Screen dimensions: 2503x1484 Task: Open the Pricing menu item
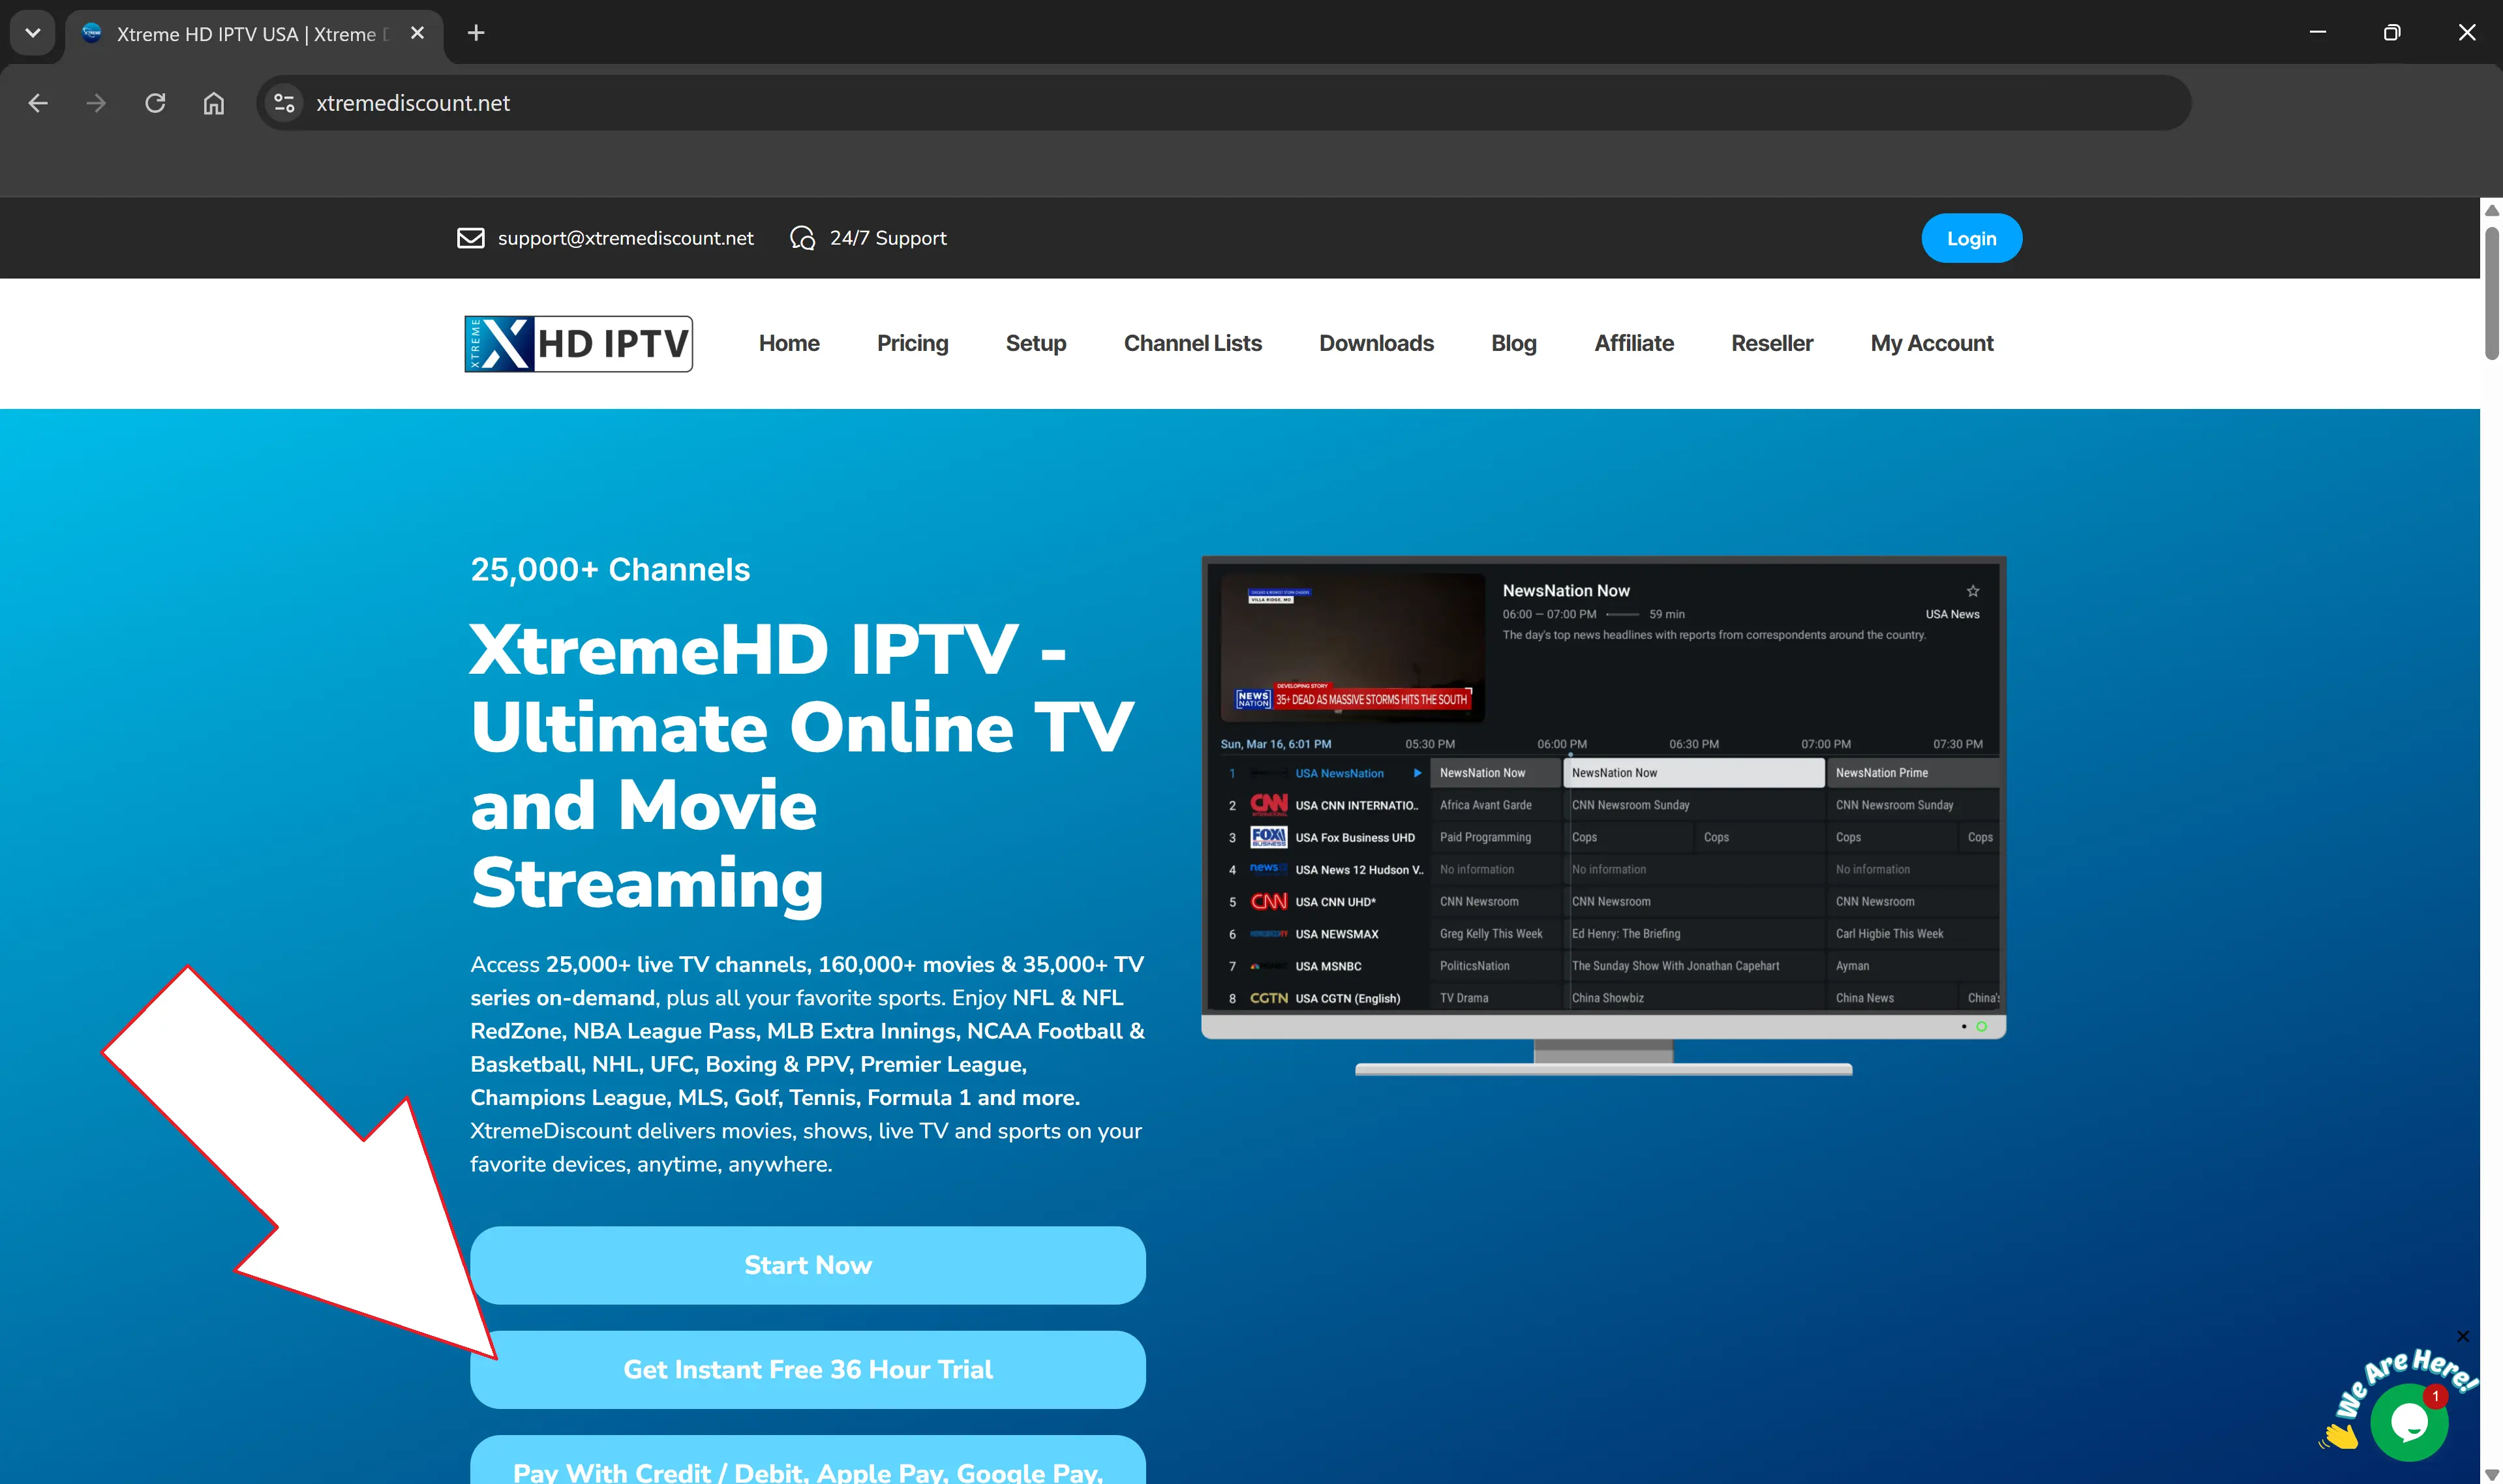(912, 343)
